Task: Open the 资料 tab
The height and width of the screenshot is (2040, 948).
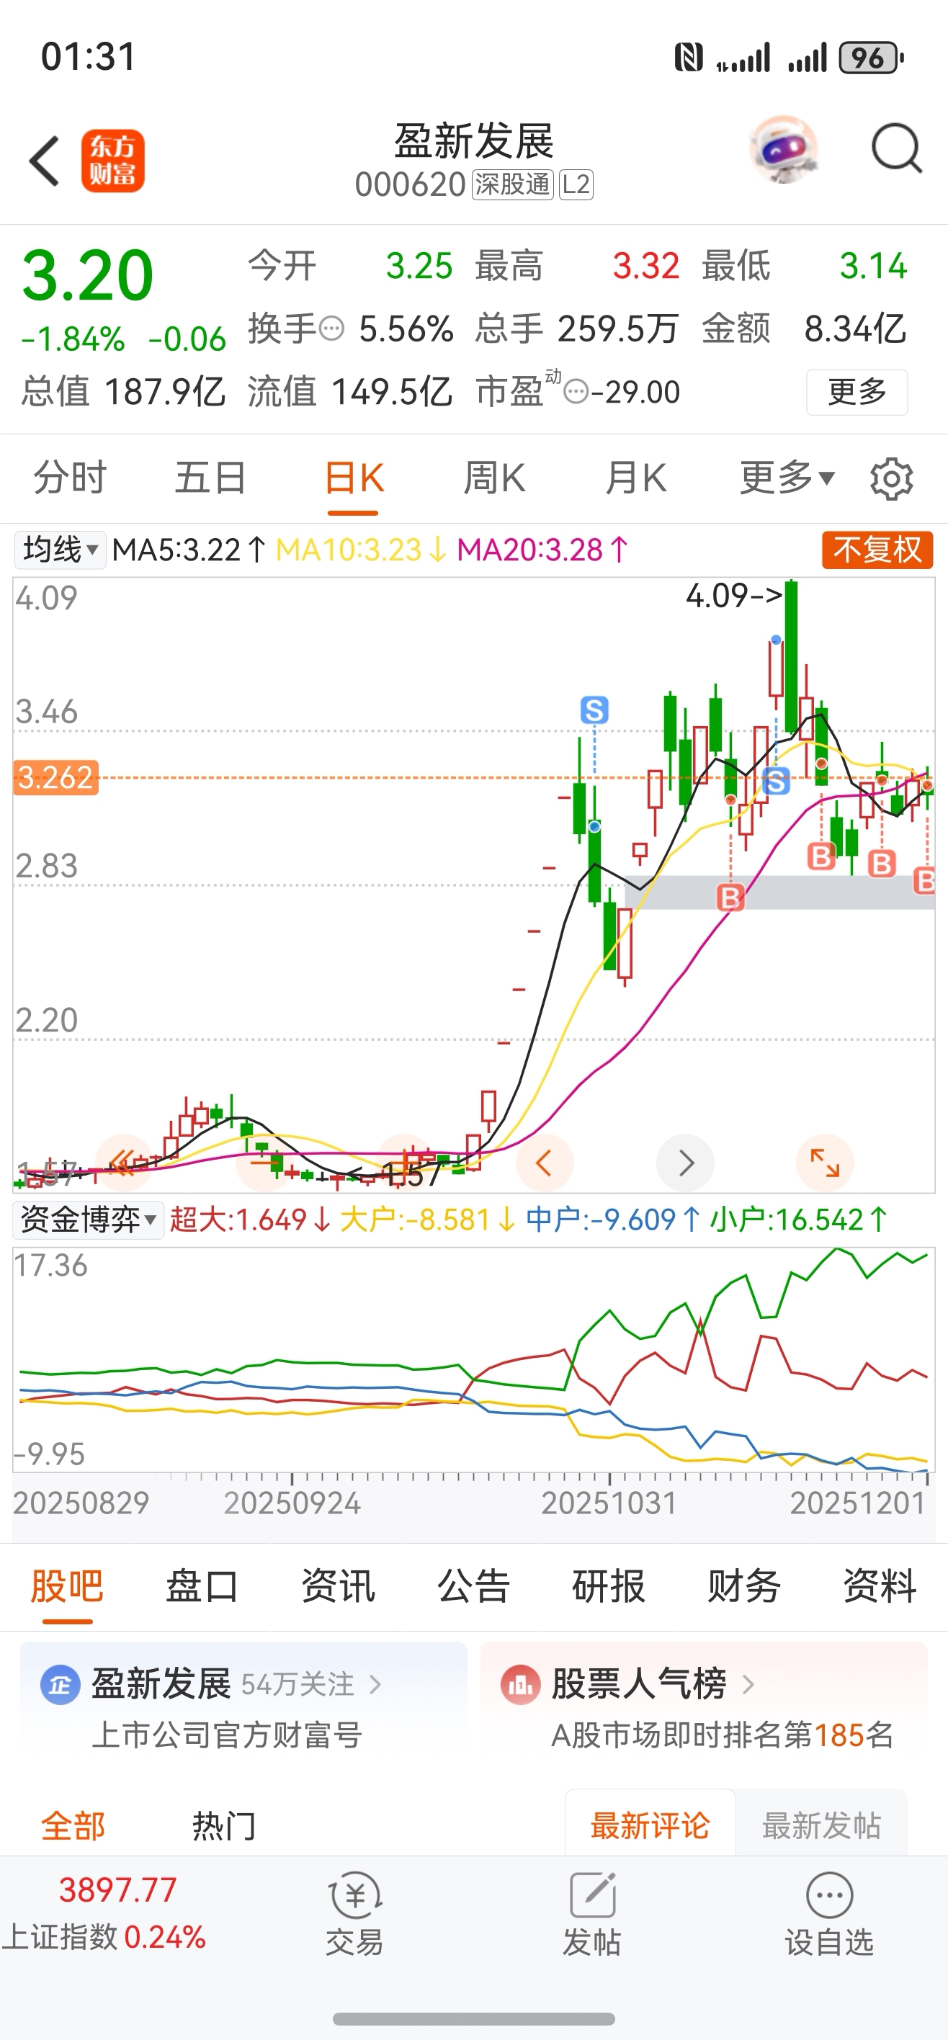Action: [880, 1587]
